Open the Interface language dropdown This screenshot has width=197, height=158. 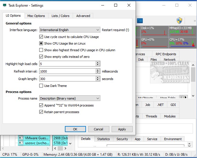(x=70, y=30)
